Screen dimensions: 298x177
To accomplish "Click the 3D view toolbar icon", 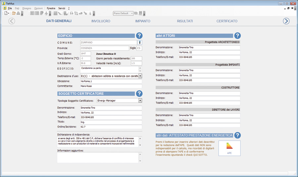I will click(x=42, y=13).
